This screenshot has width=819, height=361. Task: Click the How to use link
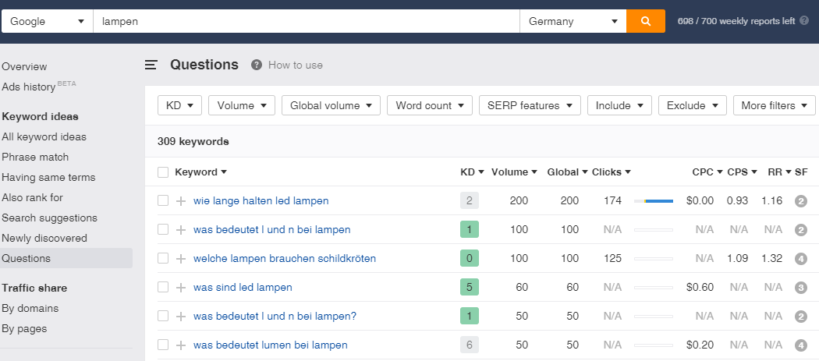[295, 65]
